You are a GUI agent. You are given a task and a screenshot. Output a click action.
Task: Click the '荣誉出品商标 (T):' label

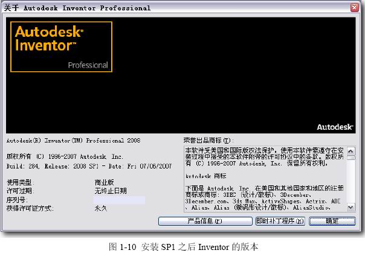[x=208, y=140]
